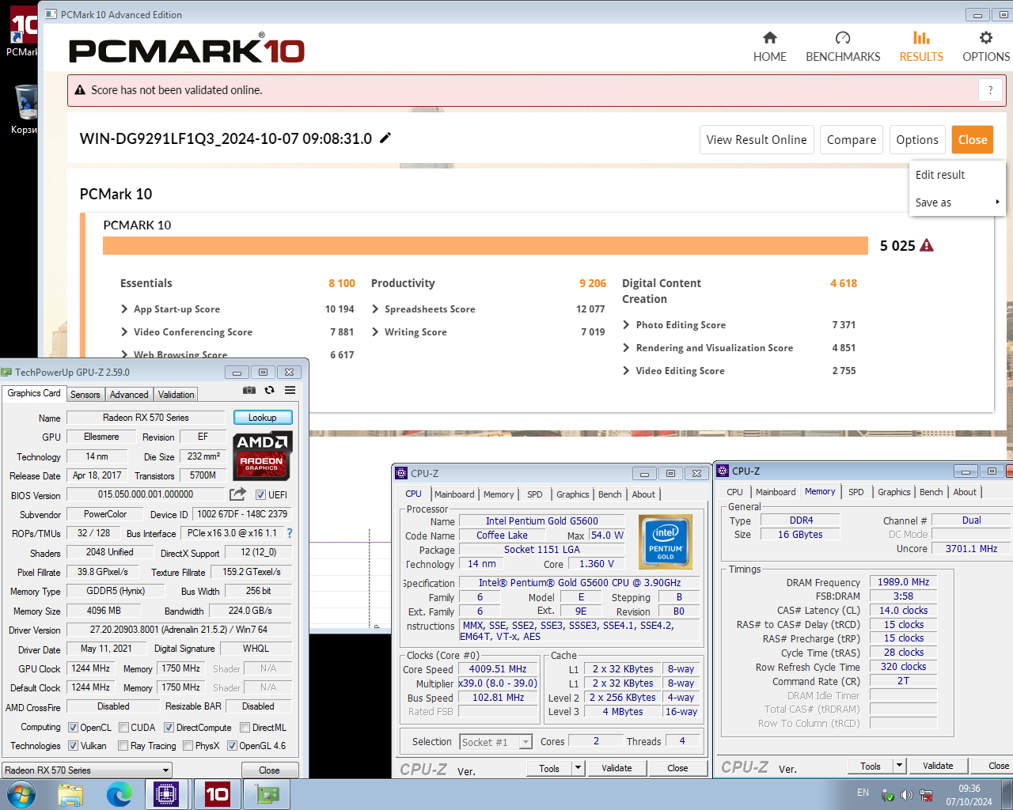The height and width of the screenshot is (810, 1013).
Task: Click the AMD Radeon Graphics logo
Action: (x=264, y=455)
